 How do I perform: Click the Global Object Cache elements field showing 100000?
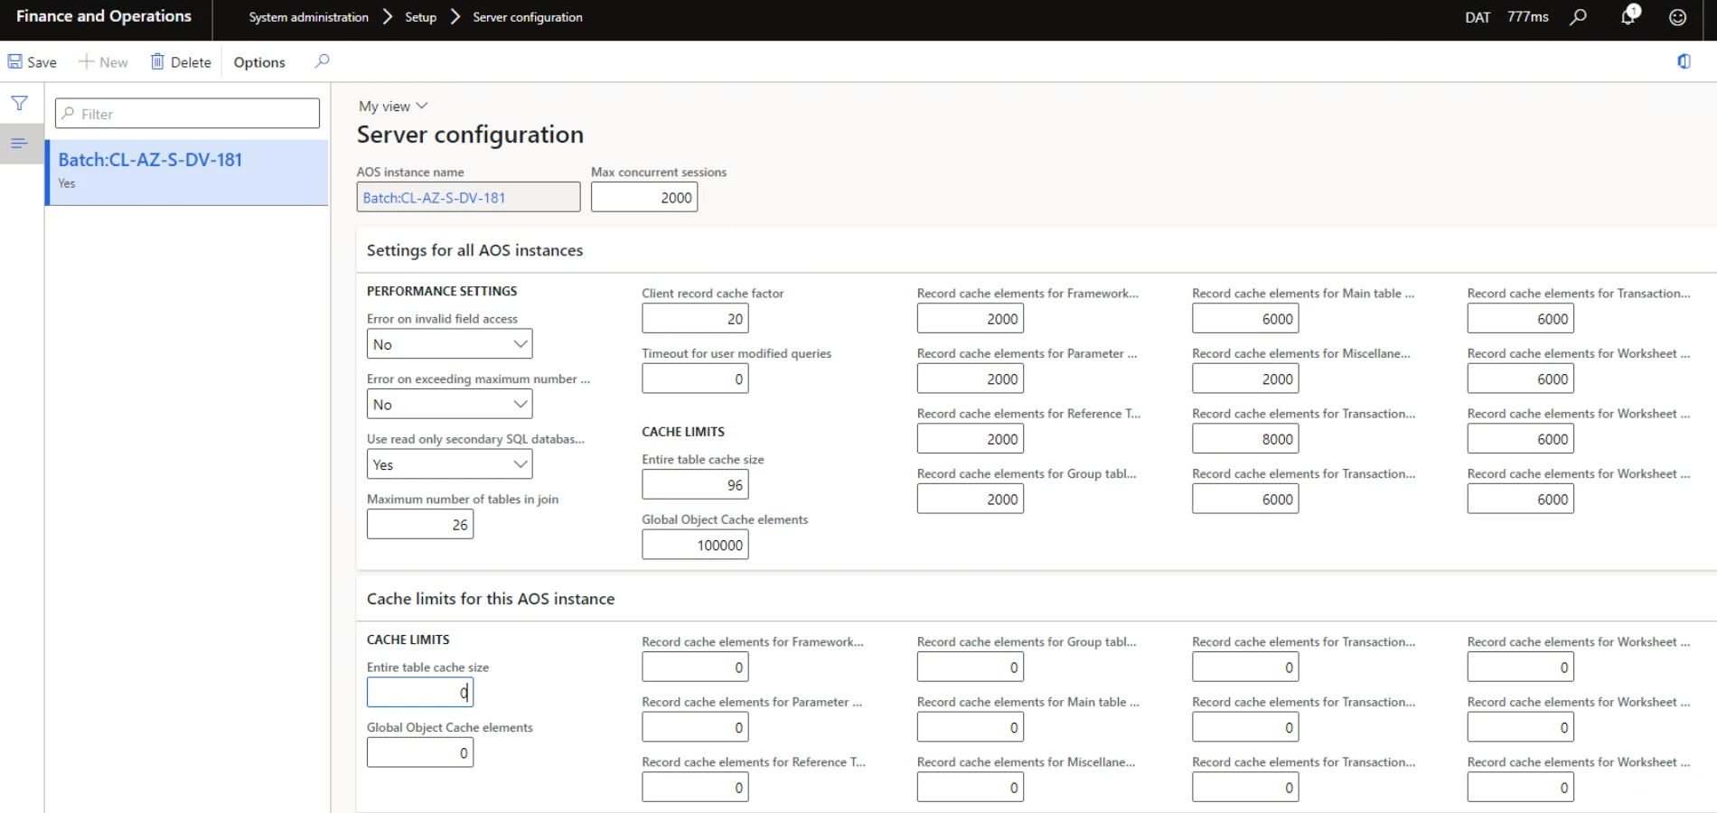pyautogui.click(x=695, y=545)
